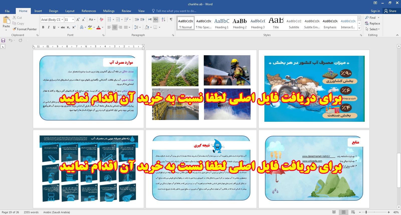Click the Sign in link
The width and height of the screenshot is (401, 215).
[x=375, y=11]
